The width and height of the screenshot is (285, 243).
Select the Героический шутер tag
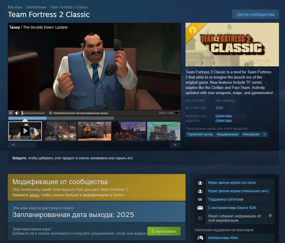coord(200,134)
